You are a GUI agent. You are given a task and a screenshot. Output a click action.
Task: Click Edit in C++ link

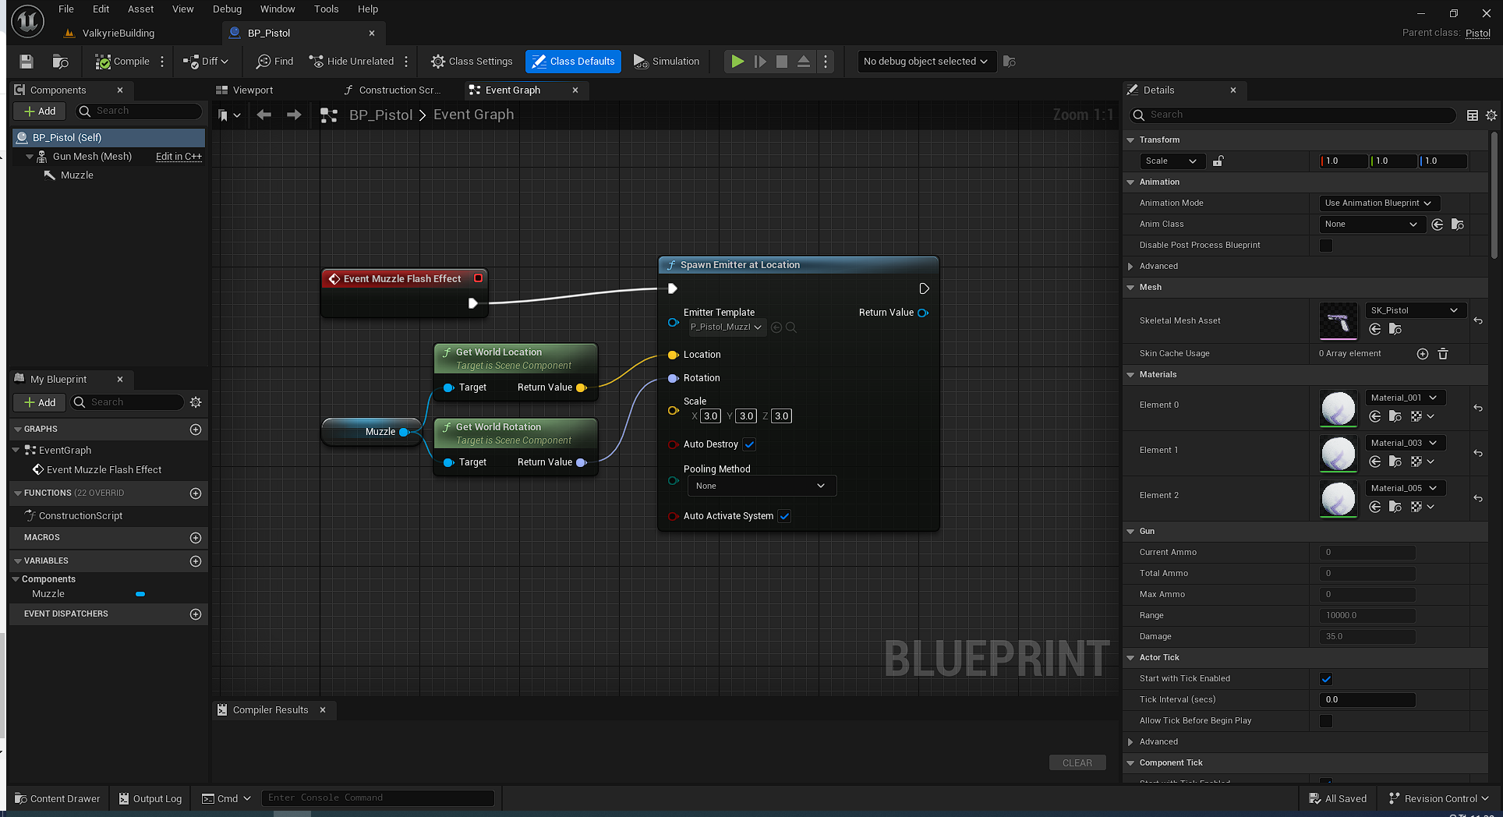pyautogui.click(x=179, y=157)
